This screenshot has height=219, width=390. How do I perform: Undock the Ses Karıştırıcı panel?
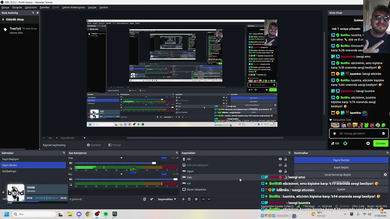(177, 153)
